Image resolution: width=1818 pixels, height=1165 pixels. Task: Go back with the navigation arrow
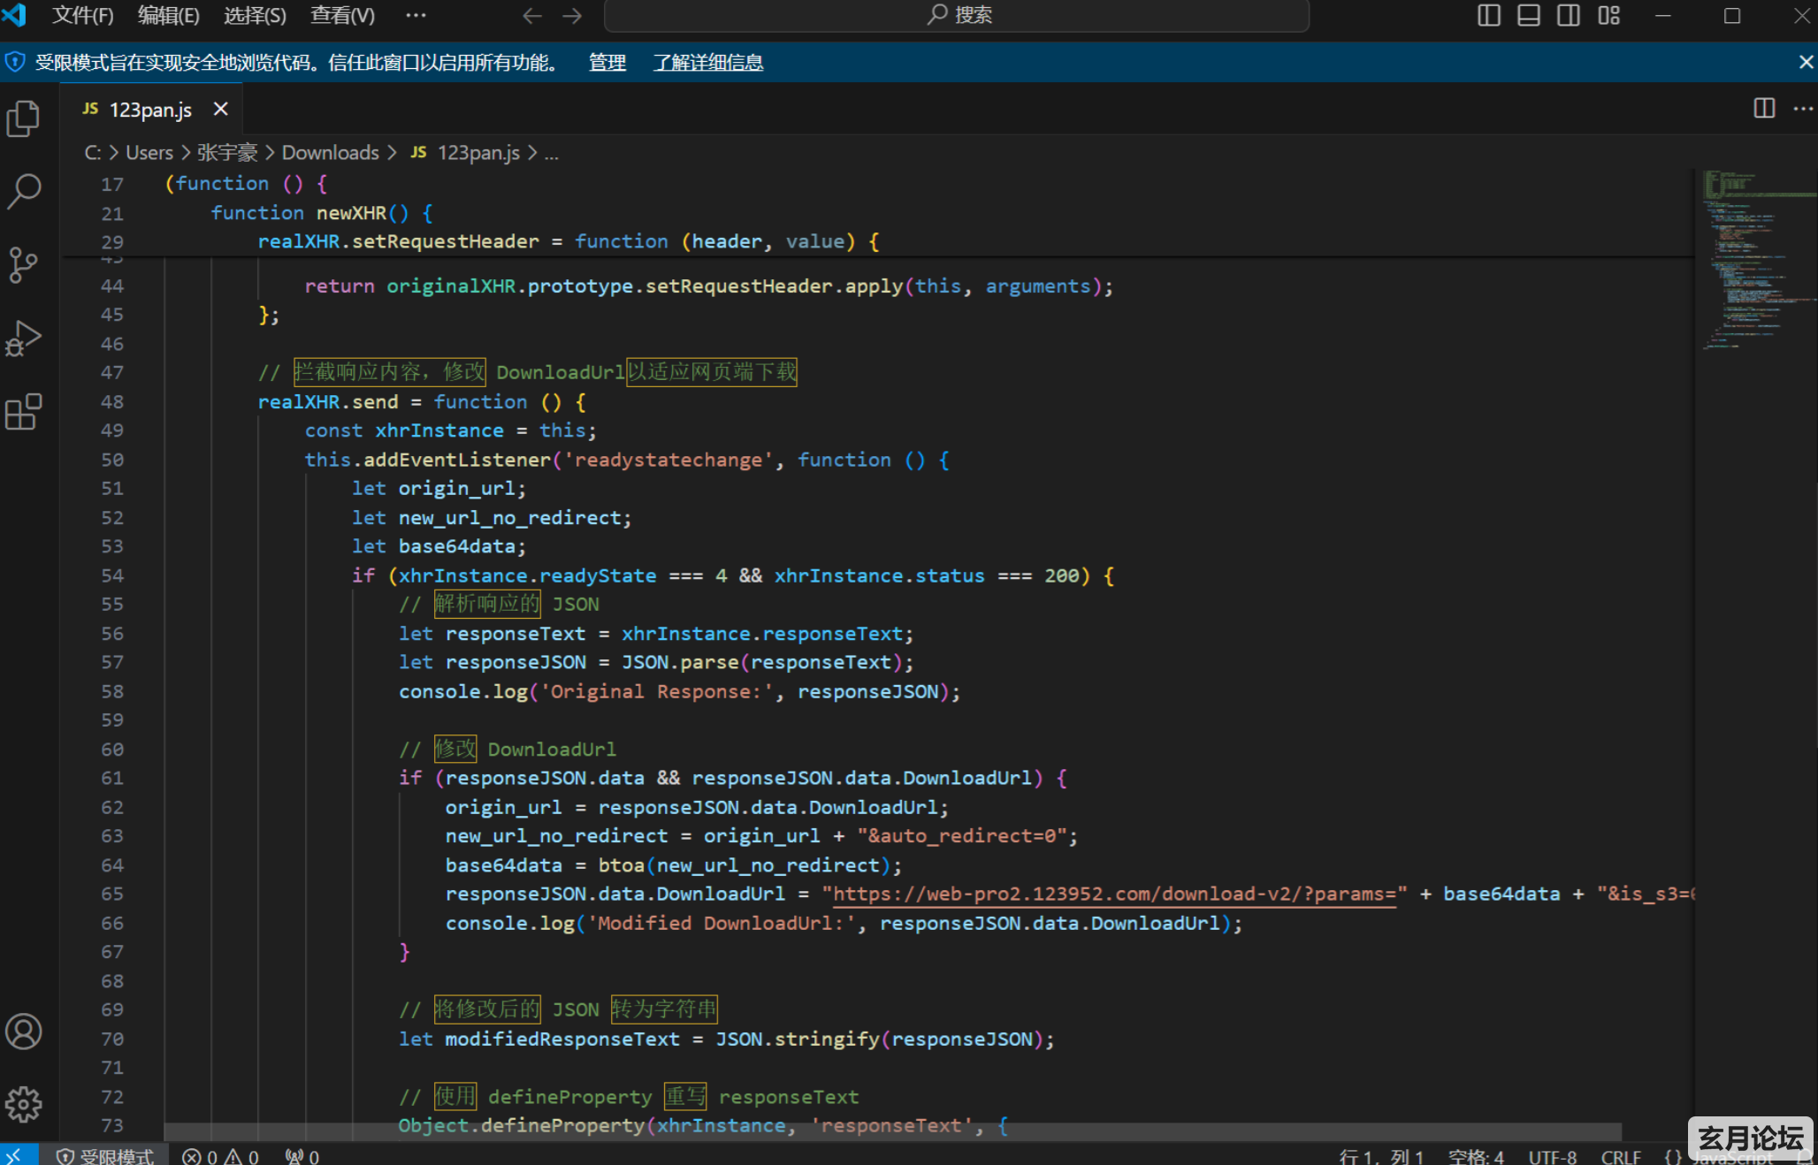(532, 15)
